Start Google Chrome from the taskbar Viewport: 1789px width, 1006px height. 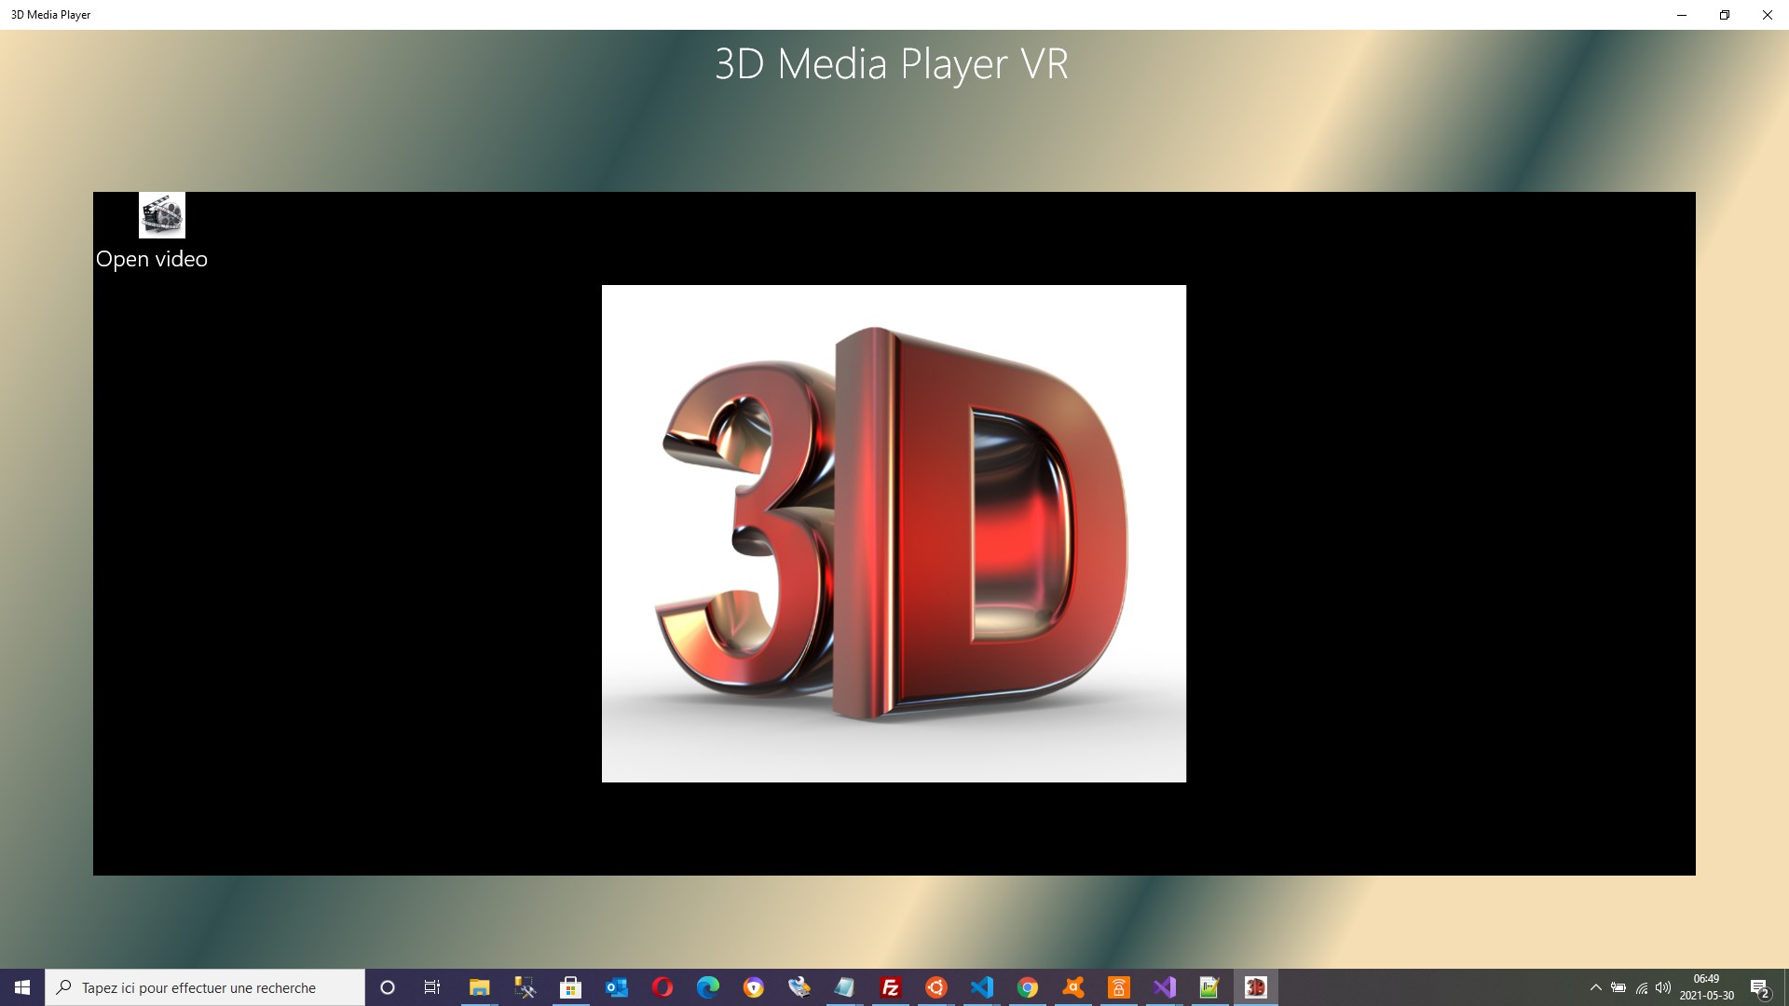click(1028, 987)
